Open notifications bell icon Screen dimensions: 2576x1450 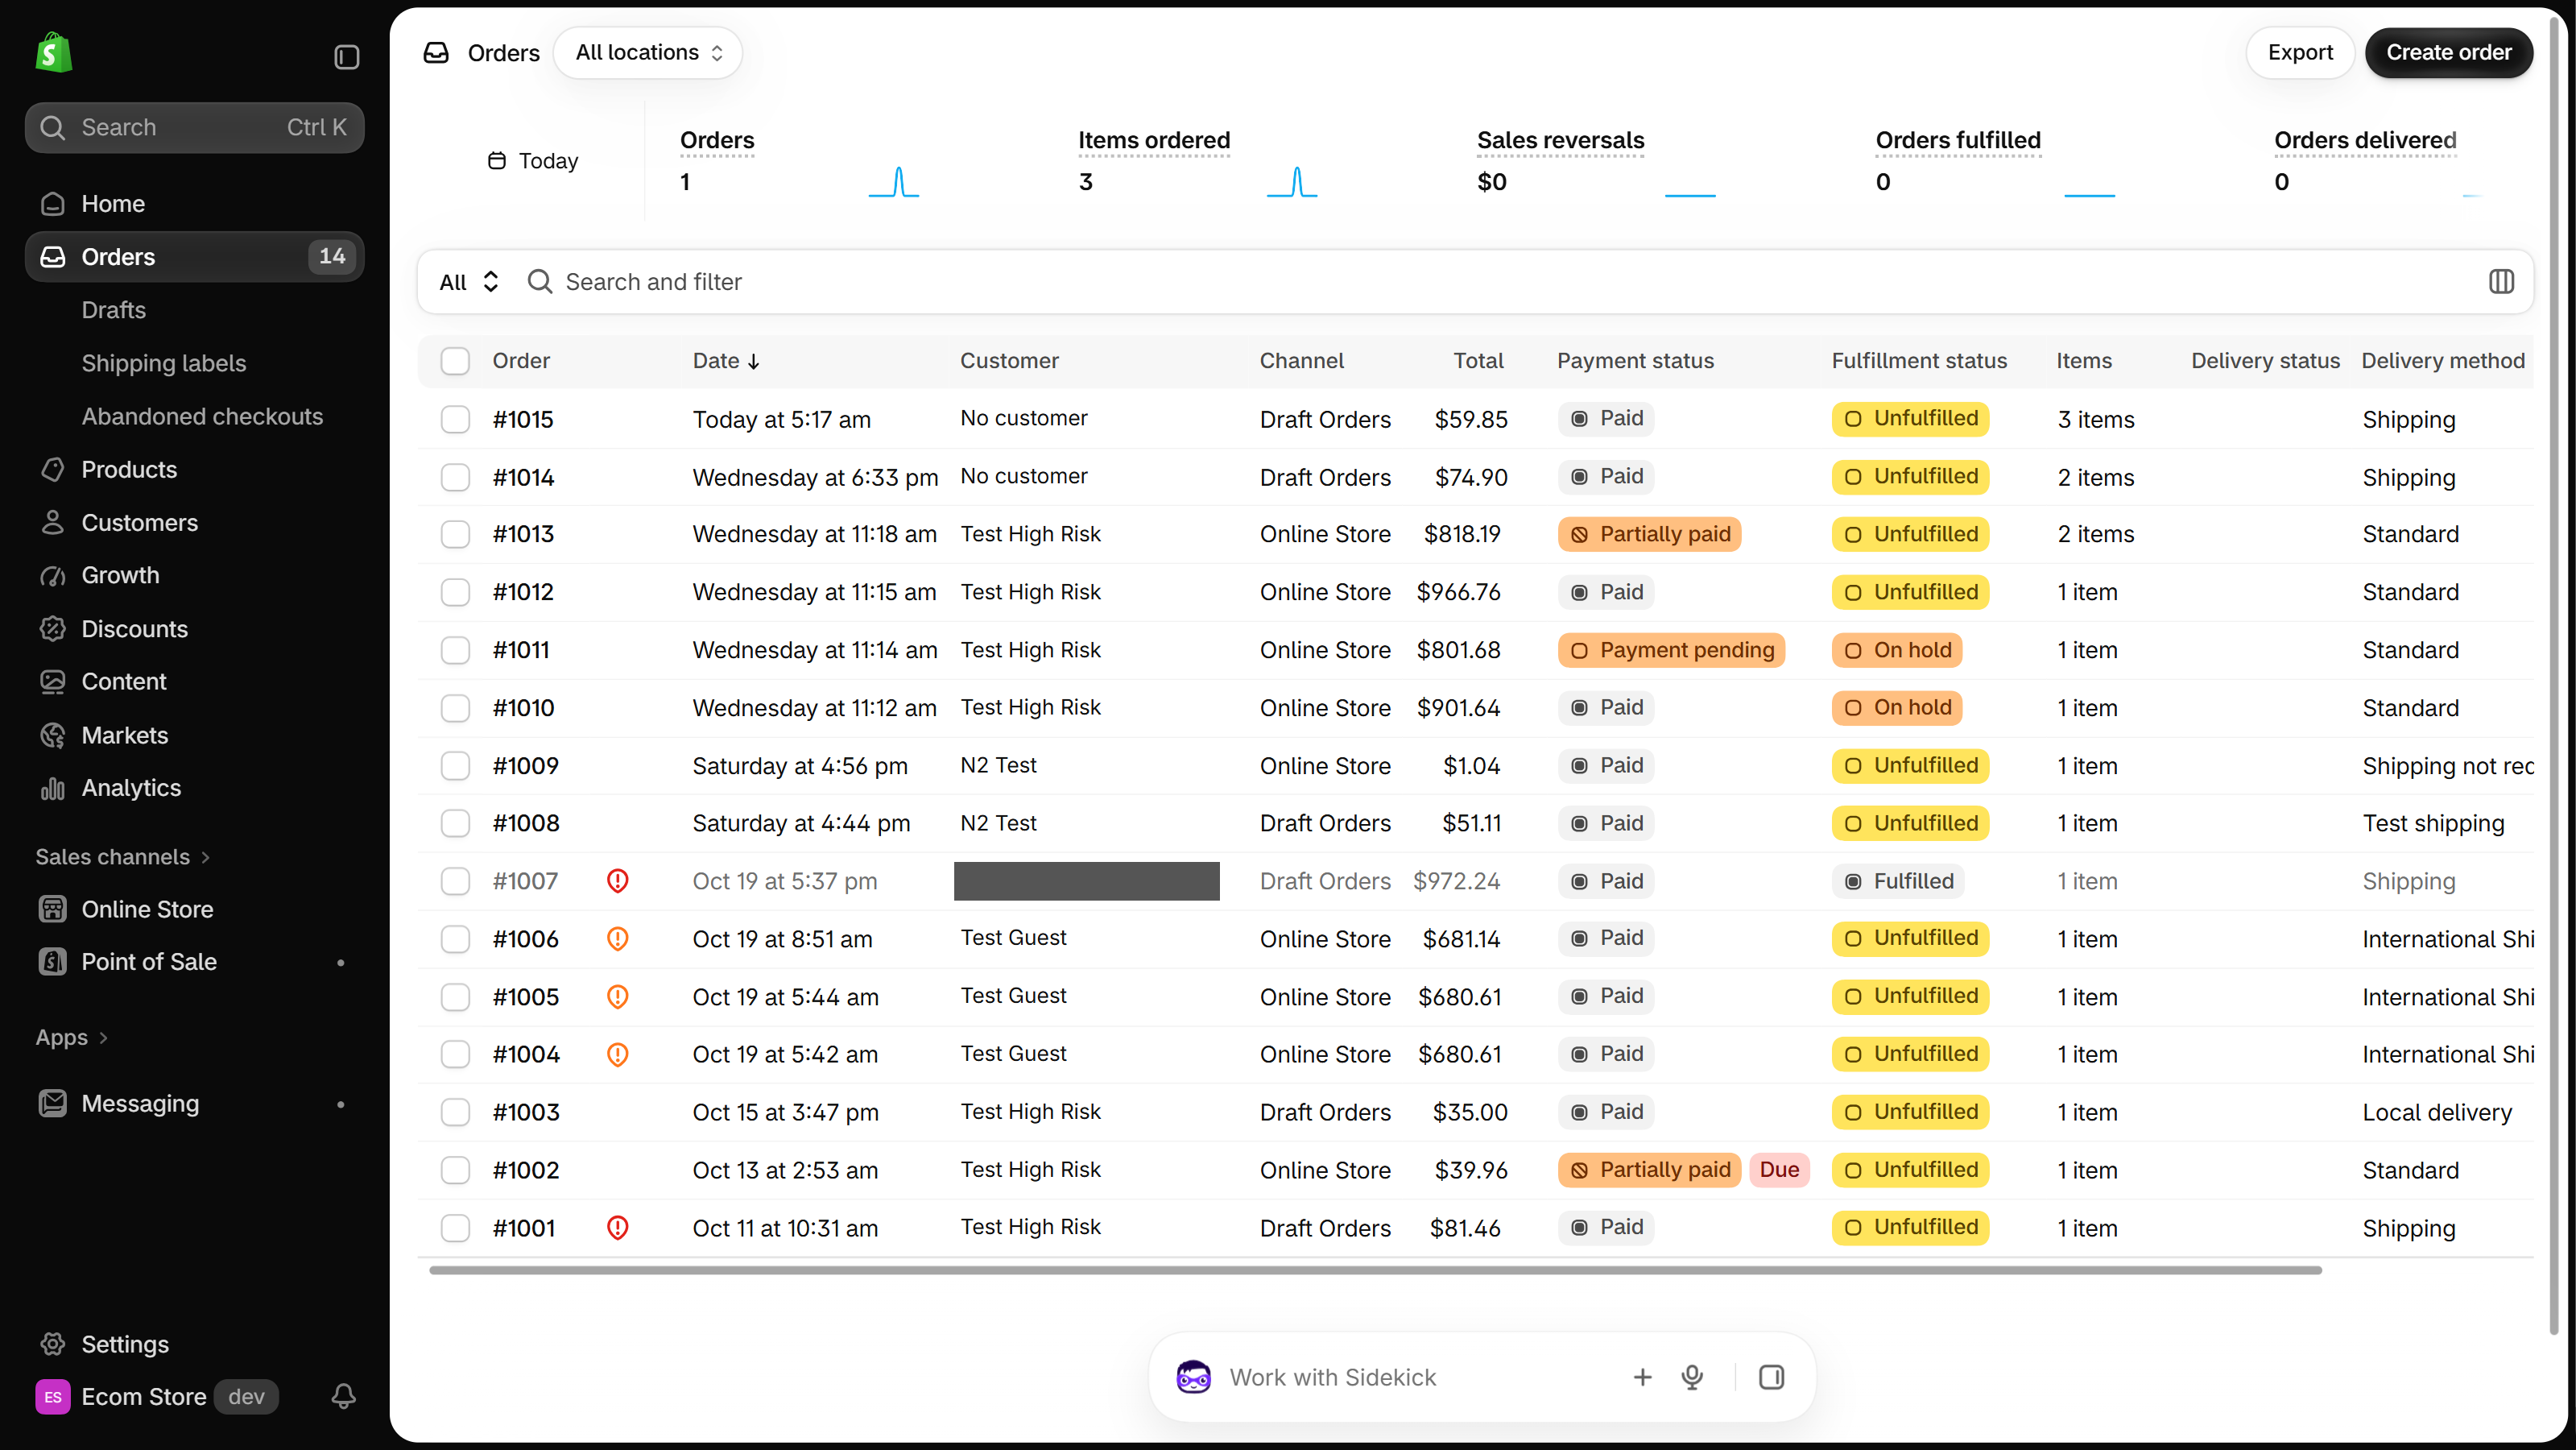(344, 1396)
